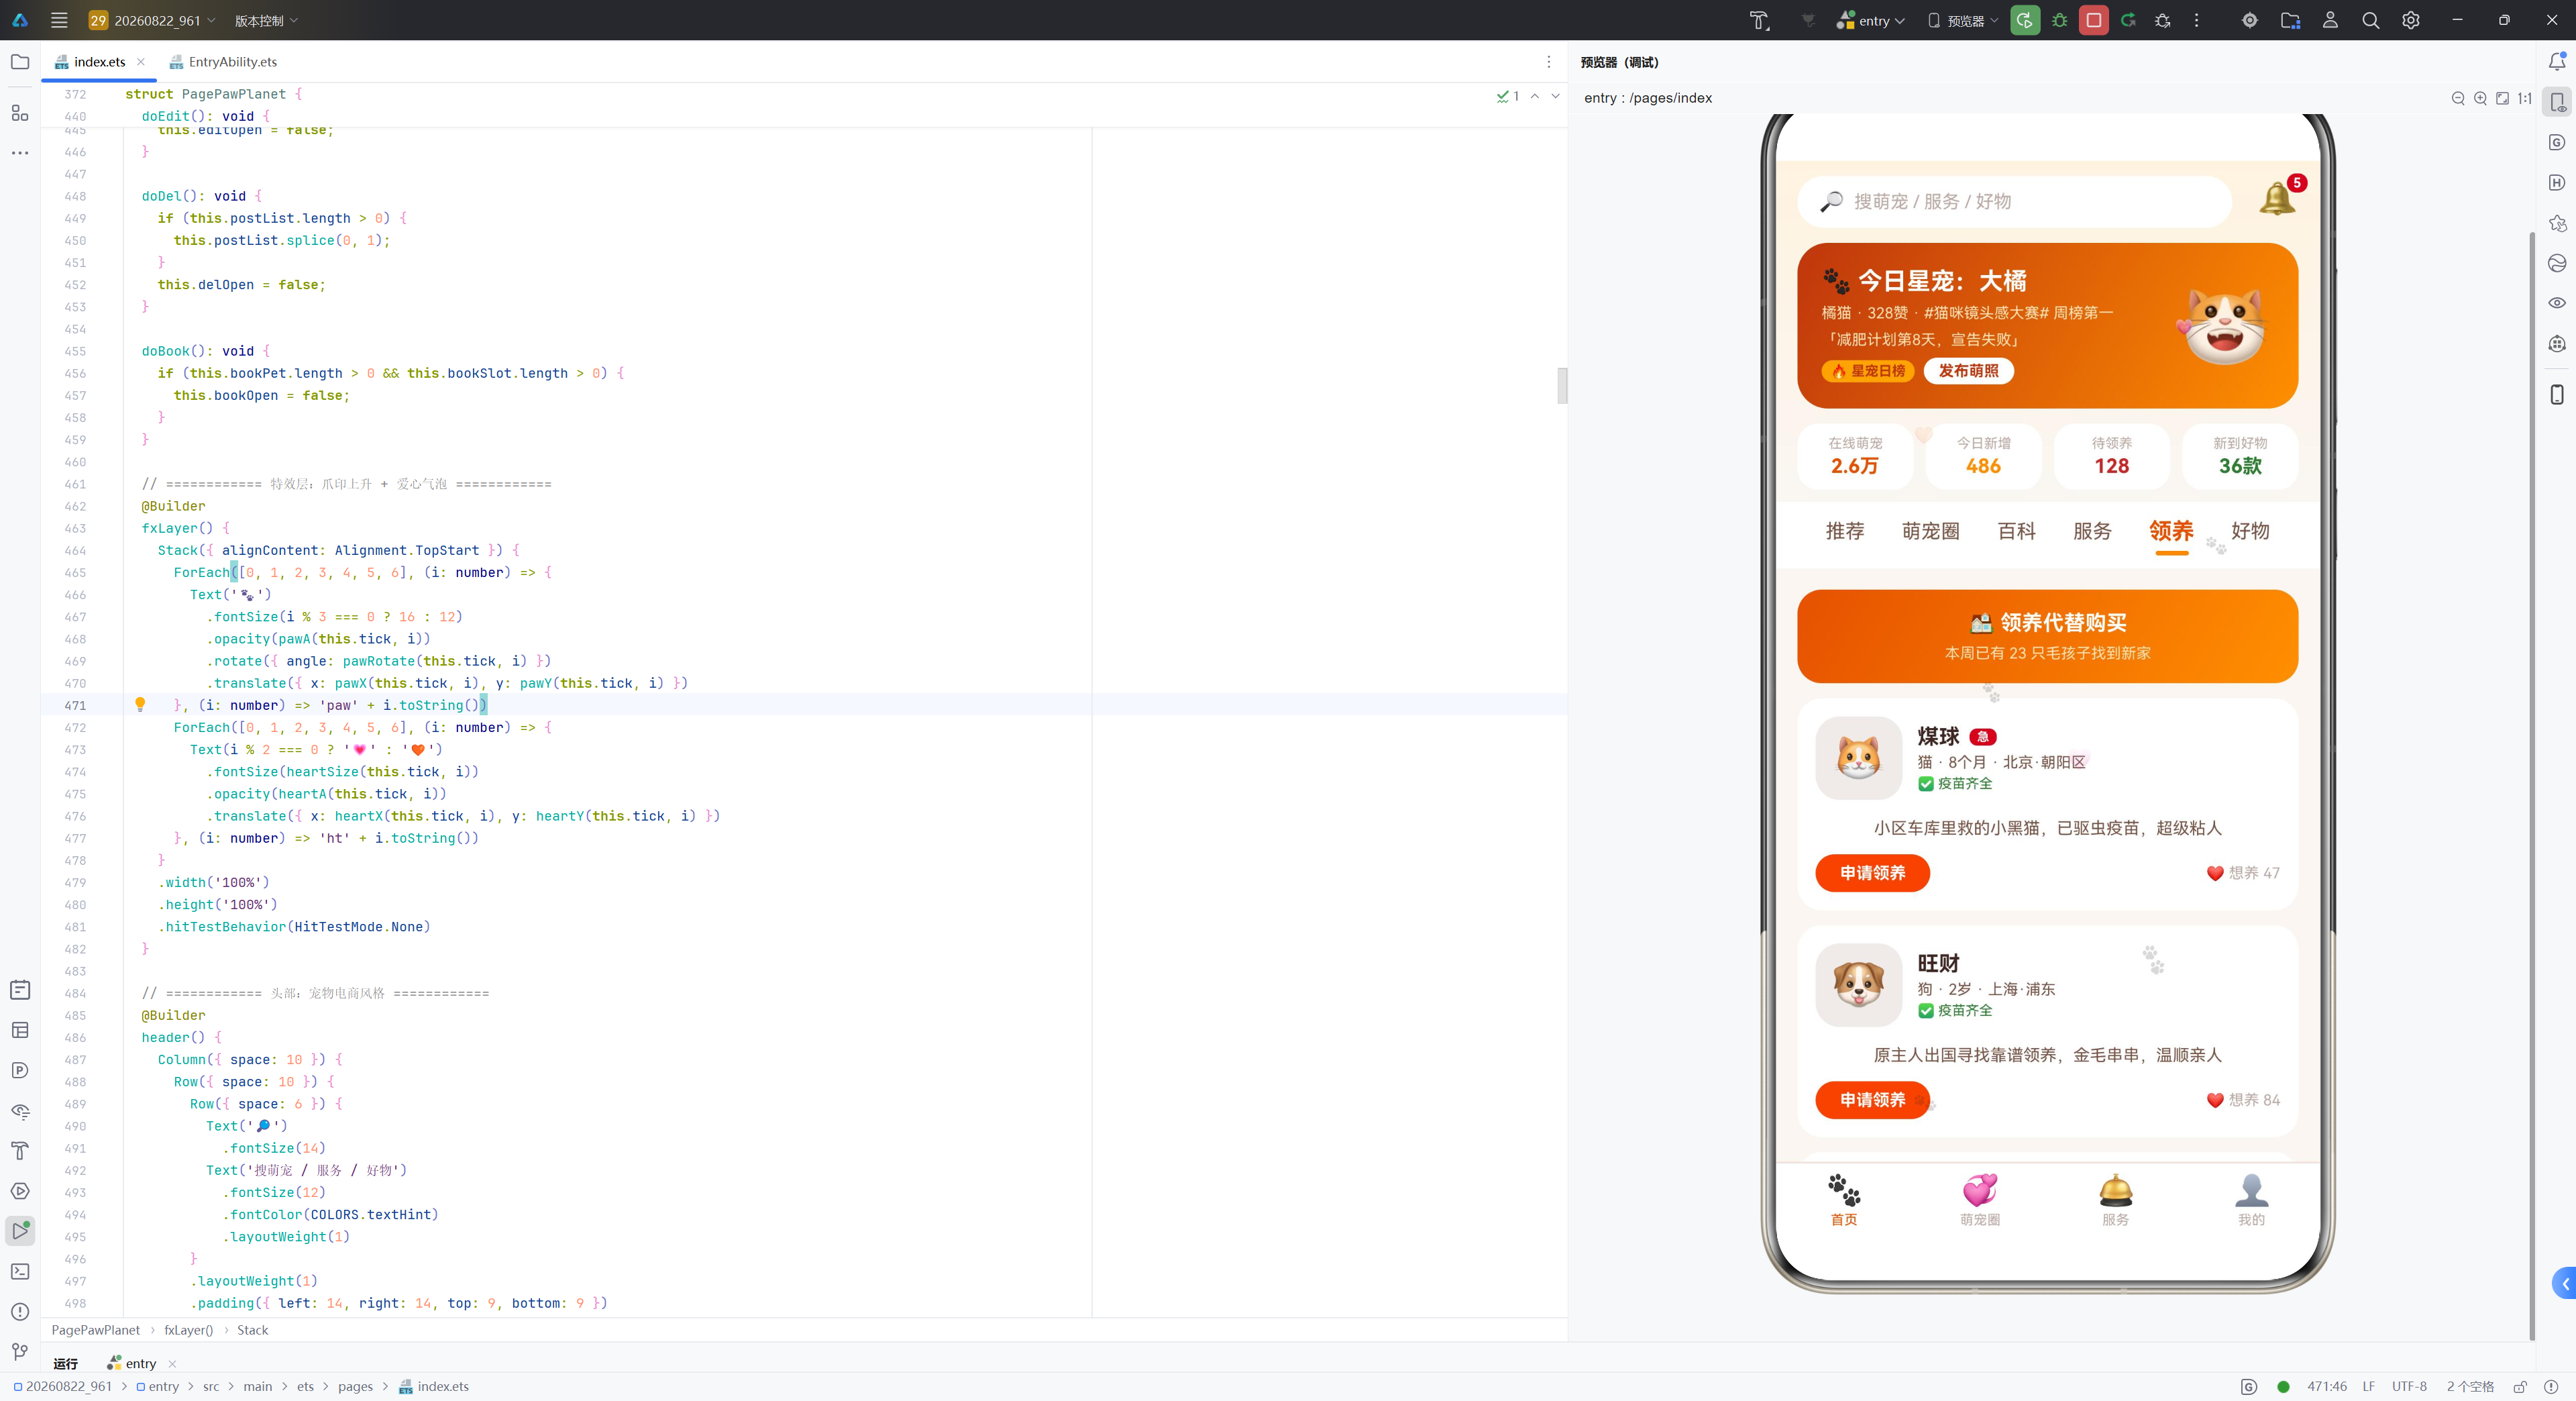The width and height of the screenshot is (2576, 1401).
Task: Click the build hammer icon in top toolbar
Action: click(1759, 20)
